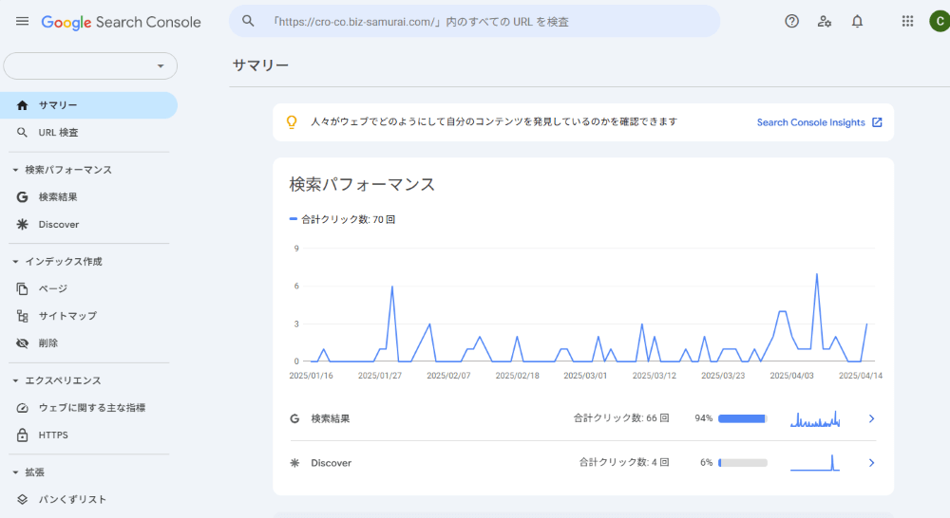Viewport: 950px width, 518px height.
Task: Open the Search Console Insights link
Action: (x=810, y=122)
